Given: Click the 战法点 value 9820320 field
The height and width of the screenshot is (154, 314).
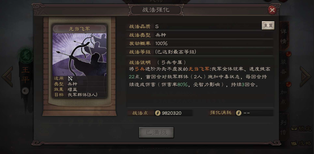Looking at the screenshot, I should coord(173,113).
